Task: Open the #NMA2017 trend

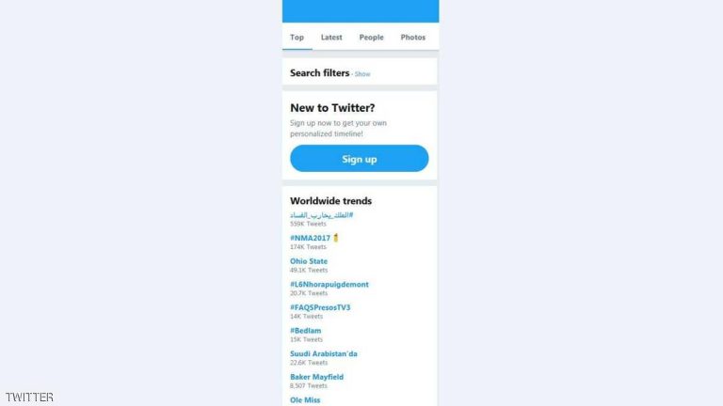Action: point(310,238)
